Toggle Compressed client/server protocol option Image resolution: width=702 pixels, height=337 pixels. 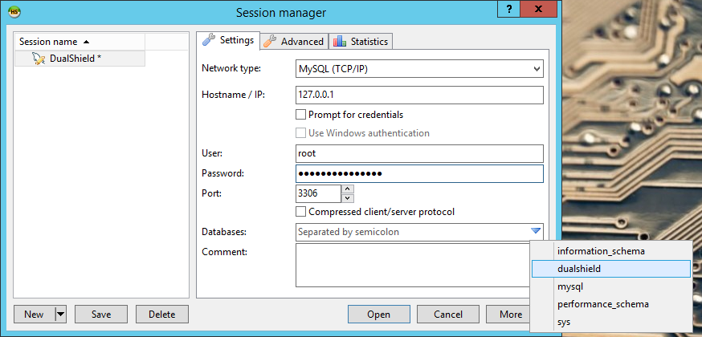pyautogui.click(x=302, y=212)
